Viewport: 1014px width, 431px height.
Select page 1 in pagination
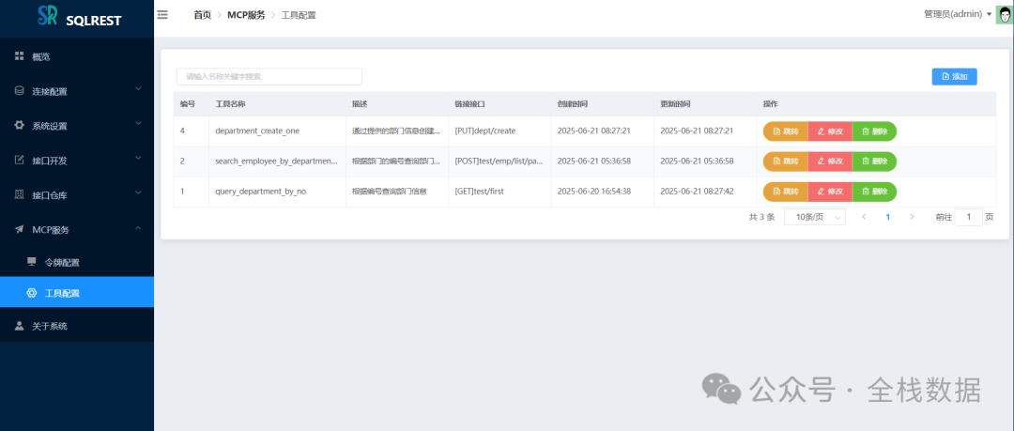click(x=888, y=217)
